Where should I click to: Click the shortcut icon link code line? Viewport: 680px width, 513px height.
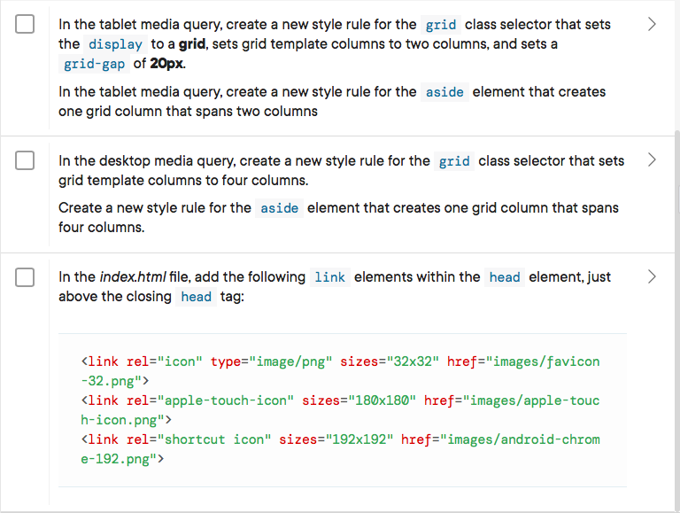click(x=340, y=449)
